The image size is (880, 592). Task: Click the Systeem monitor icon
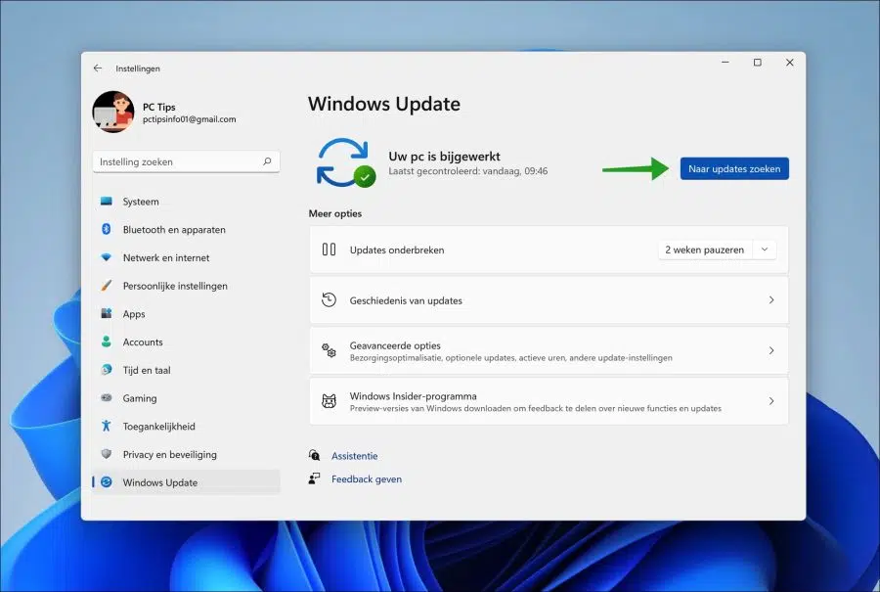[106, 201]
